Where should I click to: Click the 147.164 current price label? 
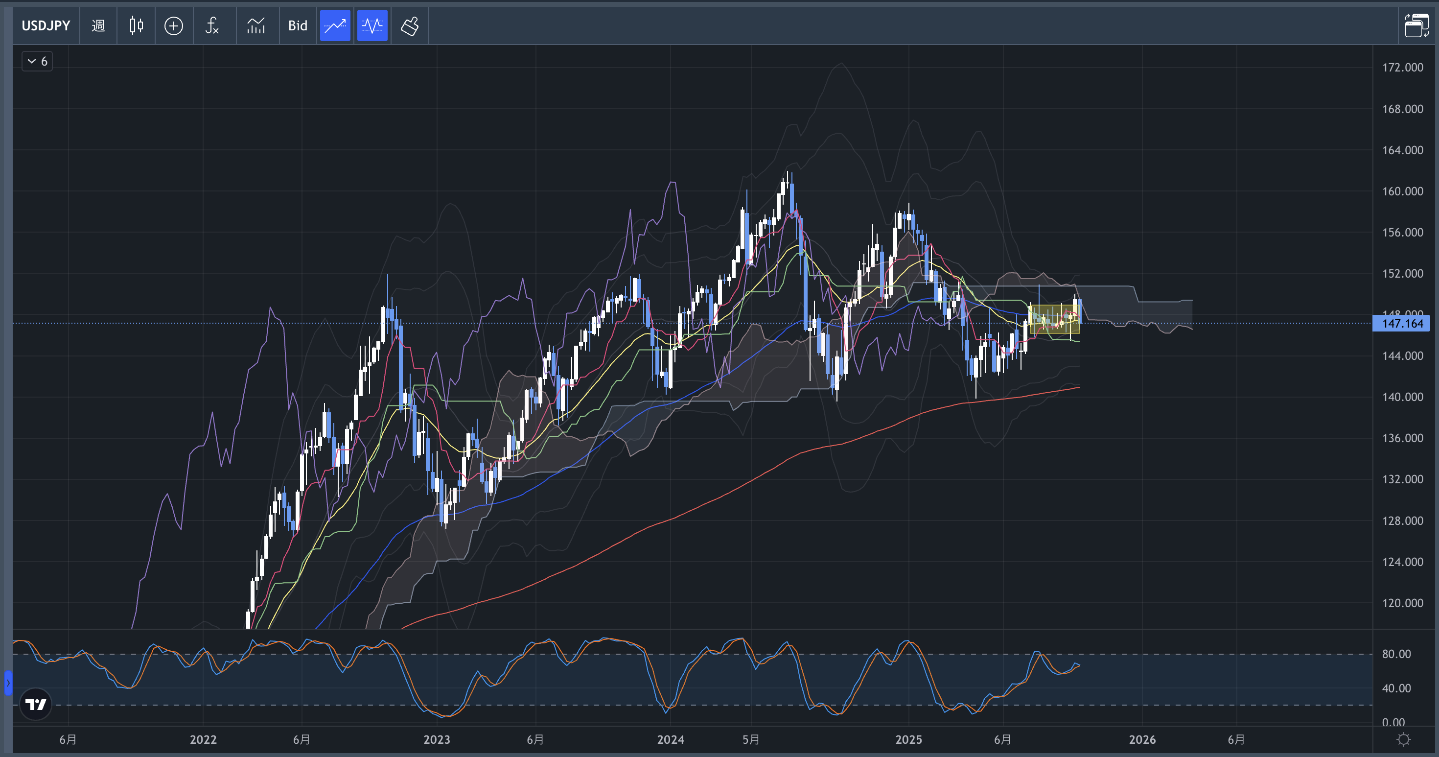1402,323
